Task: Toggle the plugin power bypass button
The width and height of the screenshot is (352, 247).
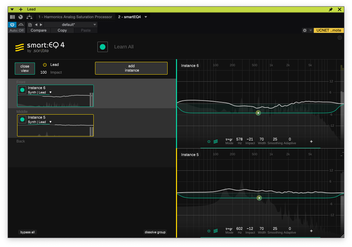Action: click(12, 25)
